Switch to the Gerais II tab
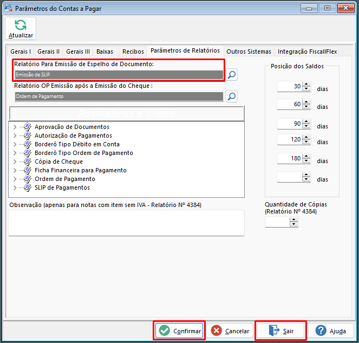This screenshot has height=343, width=359. pyautogui.click(x=48, y=51)
